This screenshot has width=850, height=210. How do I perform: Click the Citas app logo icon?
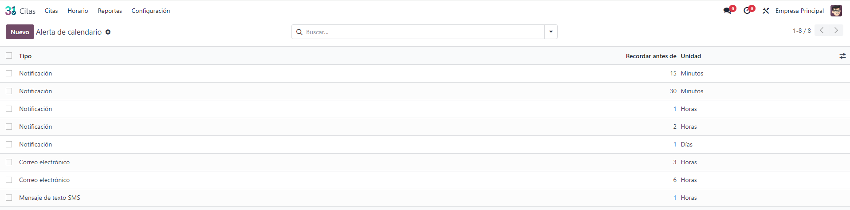pos(11,11)
